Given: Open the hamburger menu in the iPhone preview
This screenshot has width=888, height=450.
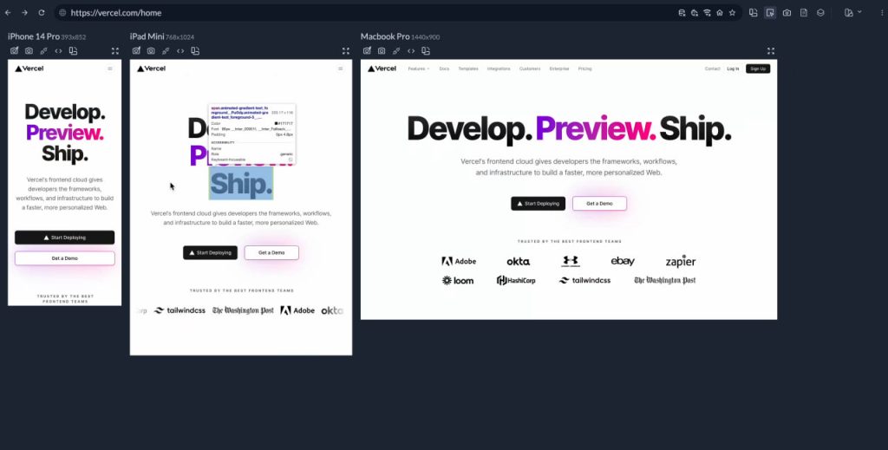Looking at the screenshot, I should pos(110,68).
